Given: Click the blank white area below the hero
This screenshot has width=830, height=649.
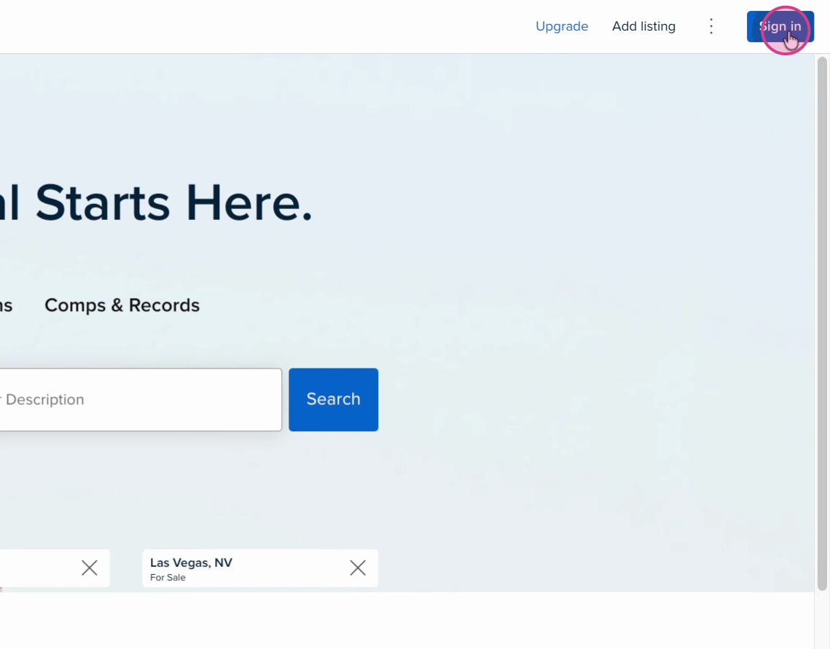Looking at the screenshot, I should click(x=408, y=619).
